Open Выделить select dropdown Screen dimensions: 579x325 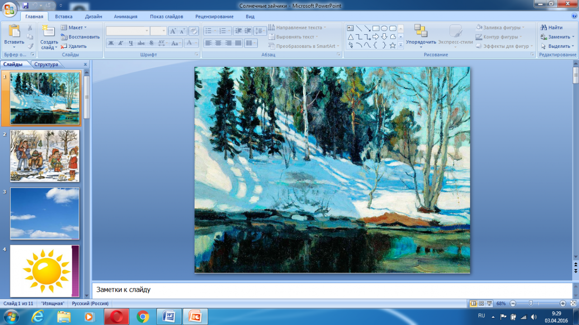[x=557, y=46]
